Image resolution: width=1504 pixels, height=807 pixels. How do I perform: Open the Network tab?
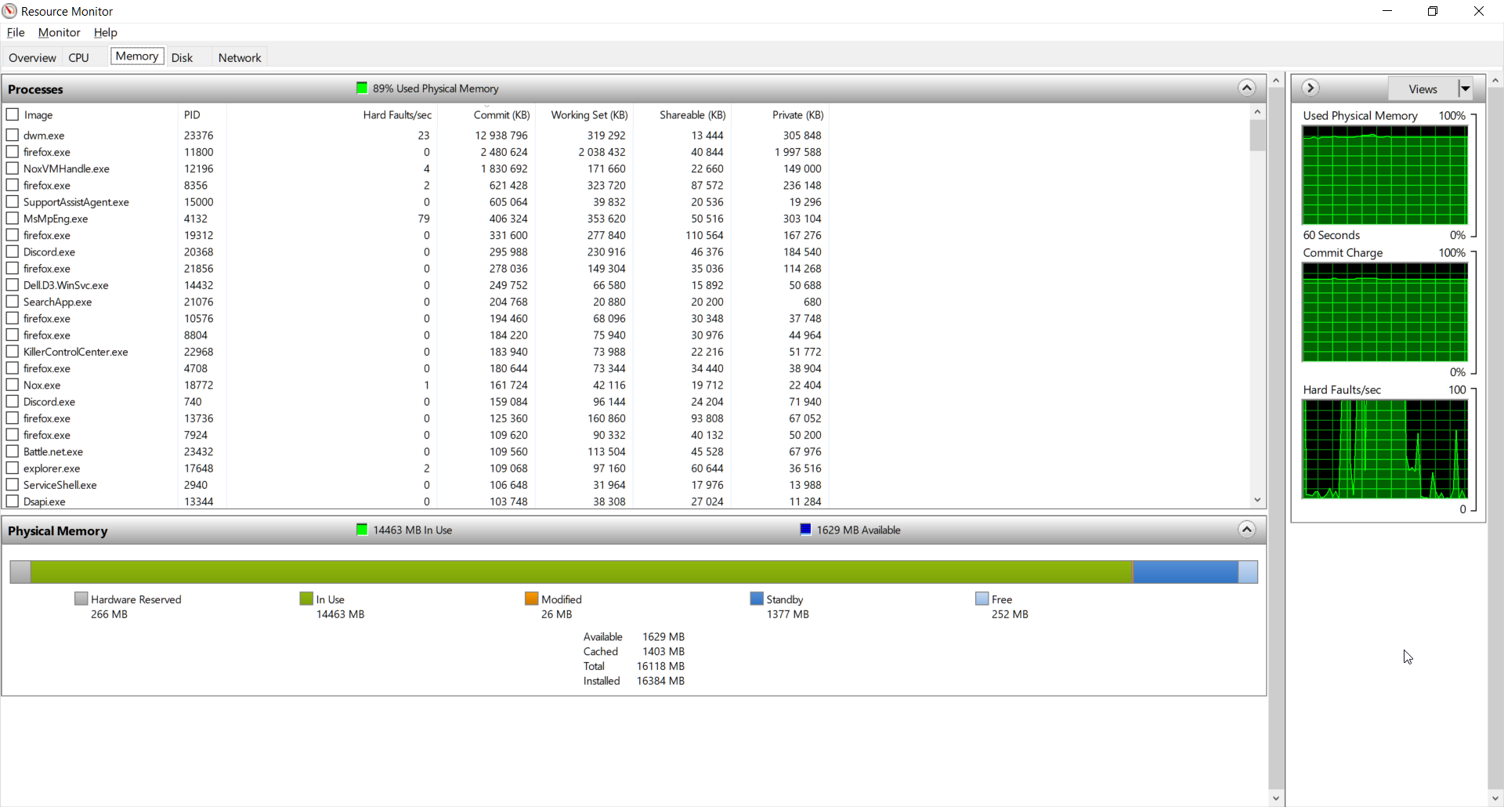point(239,58)
